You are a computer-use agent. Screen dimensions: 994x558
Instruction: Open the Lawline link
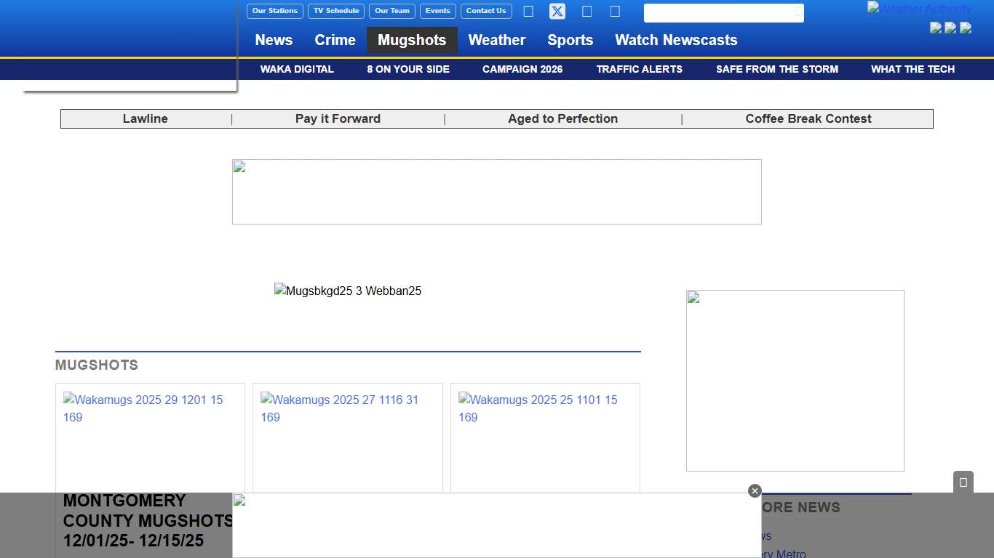145,118
